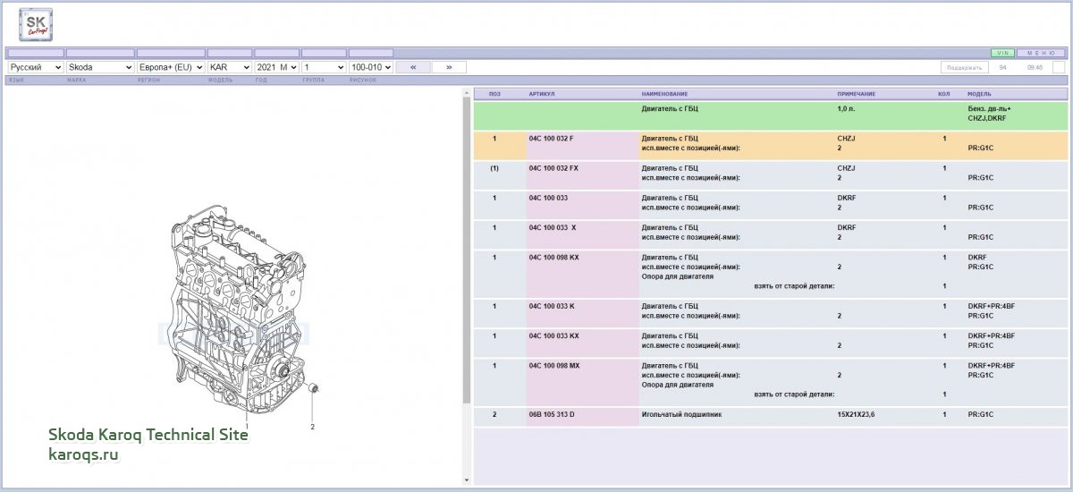Select part number 04C 100 033 KX
This screenshot has width=1073, height=492.
click(553, 335)
